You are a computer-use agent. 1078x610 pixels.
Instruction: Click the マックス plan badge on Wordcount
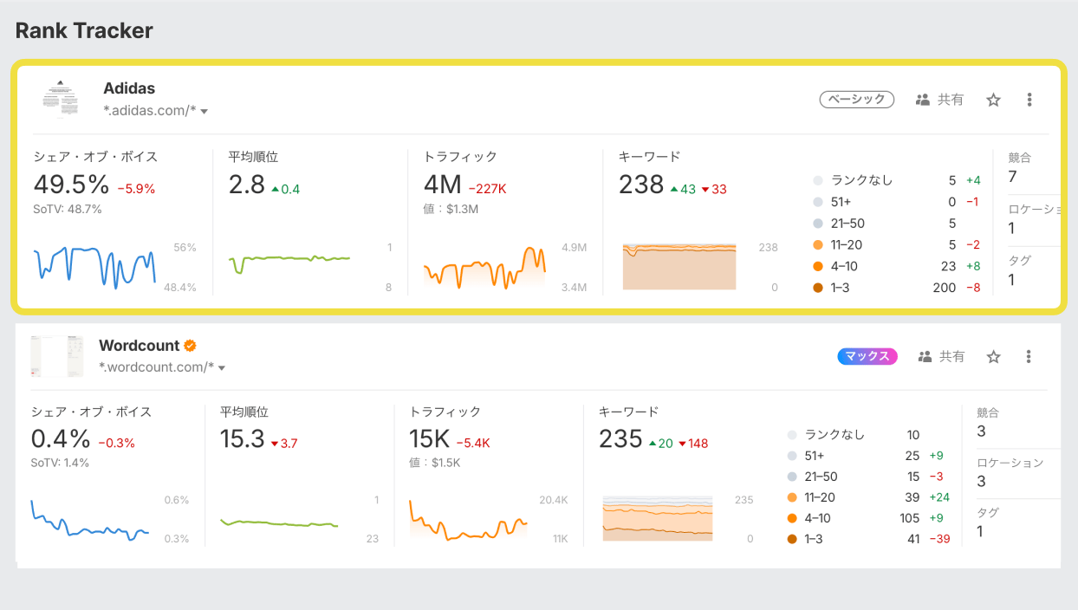[867, 355]
